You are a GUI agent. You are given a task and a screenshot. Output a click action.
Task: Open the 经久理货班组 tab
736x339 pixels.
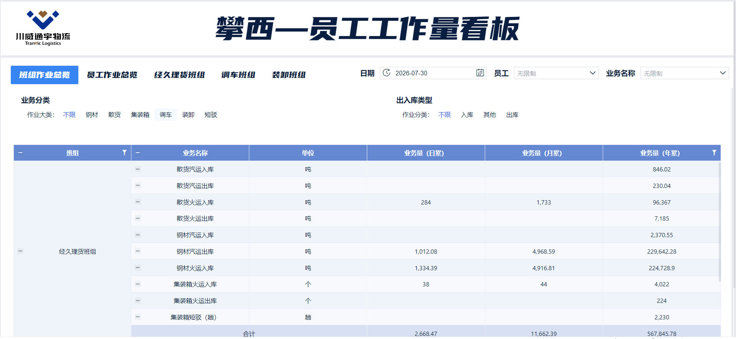pos(179,75)
